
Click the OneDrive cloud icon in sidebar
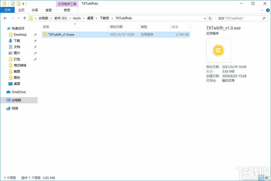pyautogui.click(x=8, y=92)
